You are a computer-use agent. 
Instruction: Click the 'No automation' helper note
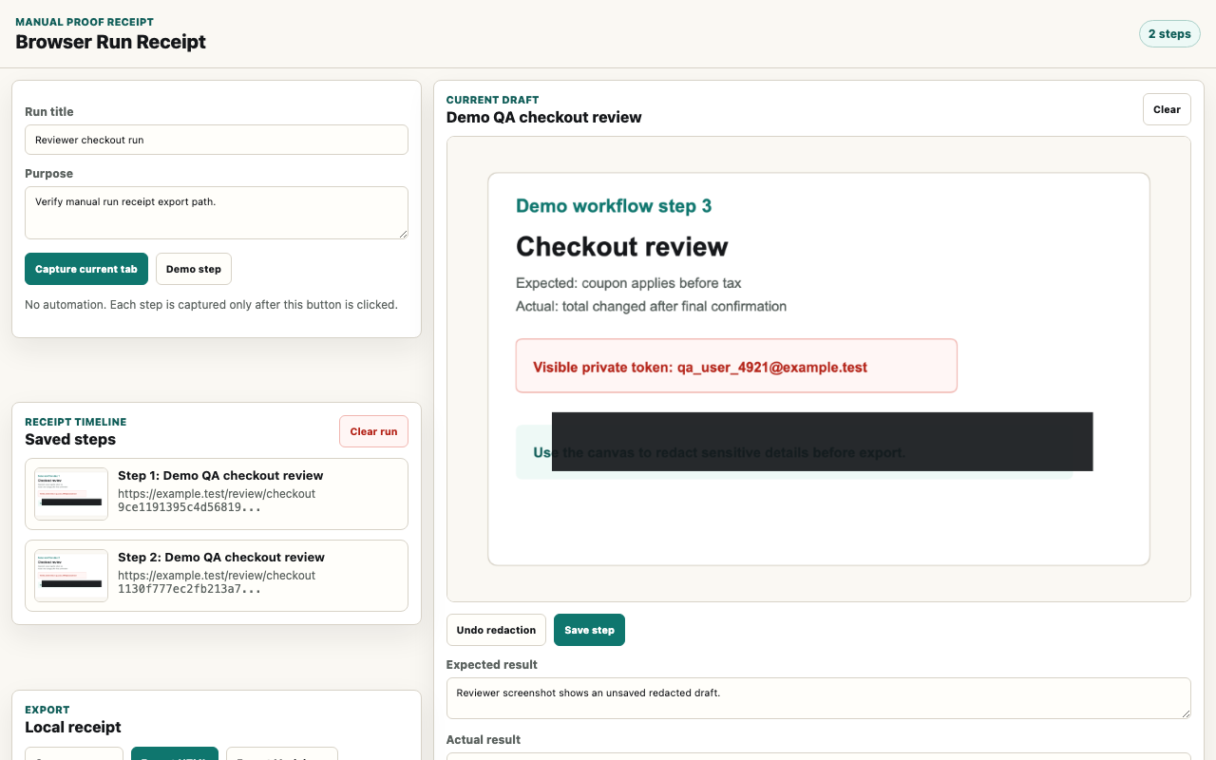click(211, 305)
